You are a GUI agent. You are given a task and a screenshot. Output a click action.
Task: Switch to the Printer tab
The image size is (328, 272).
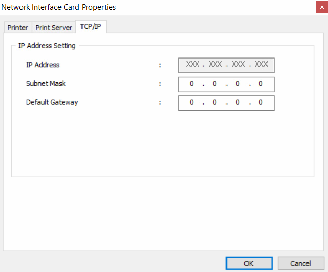pos(17,28)
